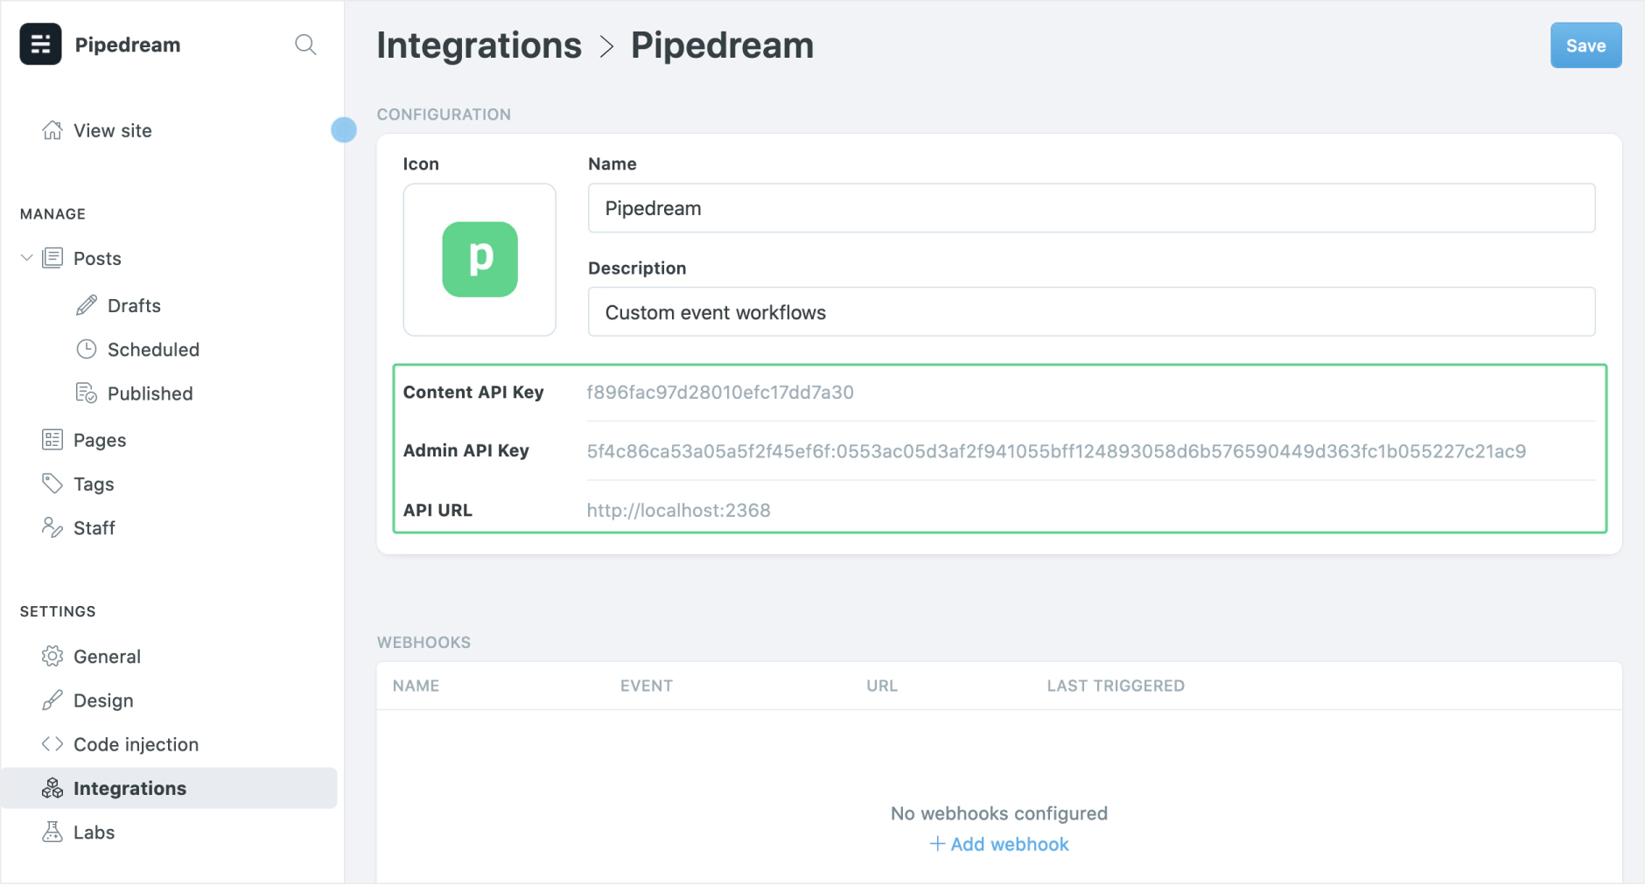Click the Description text field
This screenshot has width=1645, height=885.
tap(1090, 312)
